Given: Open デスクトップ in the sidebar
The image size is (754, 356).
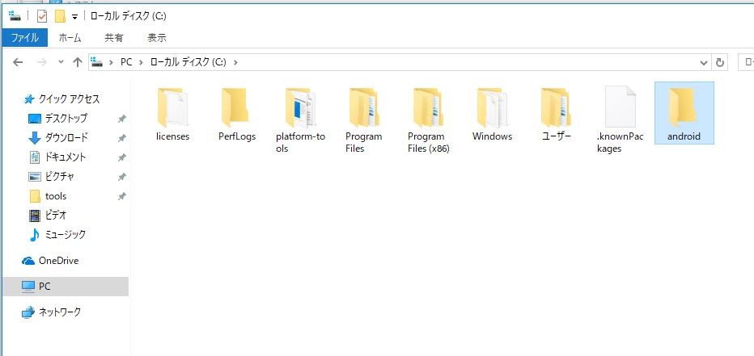Looking at the screenshot, I should click(57, 118).
